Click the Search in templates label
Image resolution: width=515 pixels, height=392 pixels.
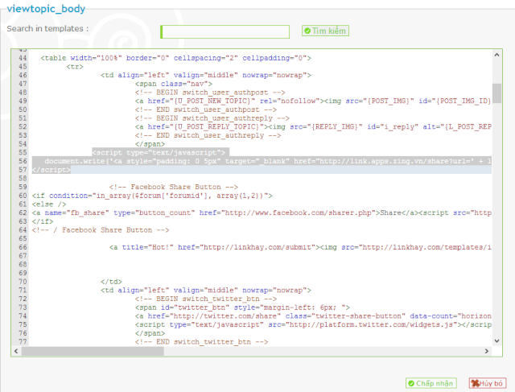(x=47, y=29)
